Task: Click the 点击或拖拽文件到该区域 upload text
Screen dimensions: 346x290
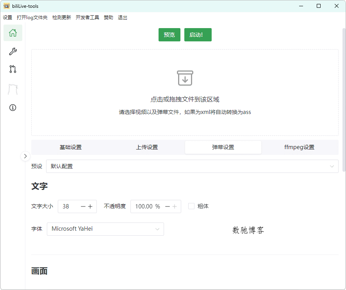Action: point(185,100)
